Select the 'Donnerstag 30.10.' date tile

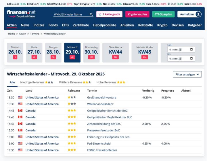tap(91, 53)
